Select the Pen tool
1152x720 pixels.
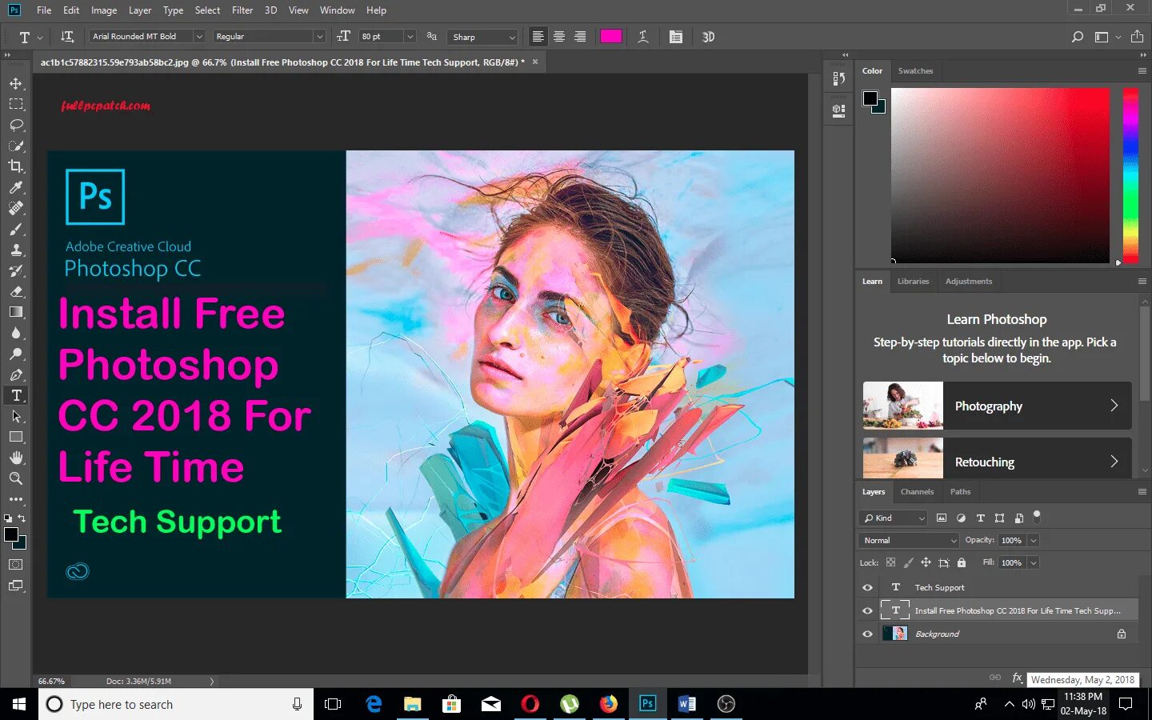(x=16, y=374)
